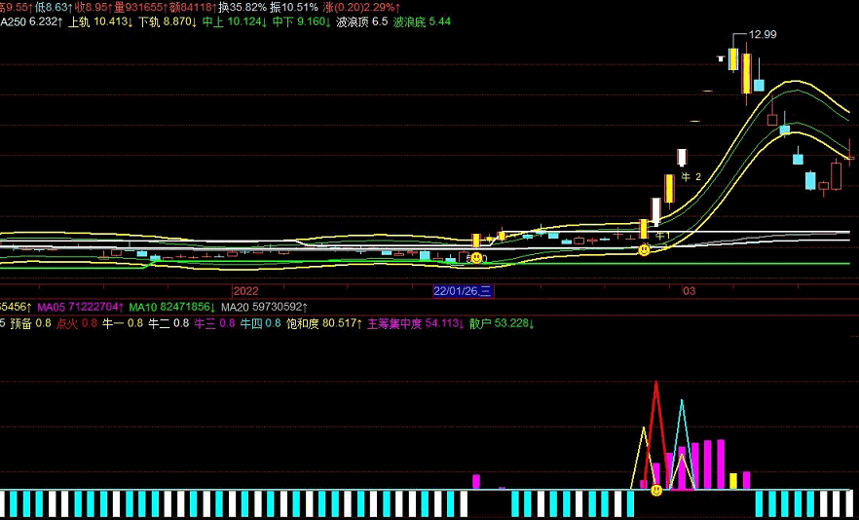The height and width of the screenshot is (520, 859).
Task: Click the 牛 2 signal label
Action: tap(691, 177)
